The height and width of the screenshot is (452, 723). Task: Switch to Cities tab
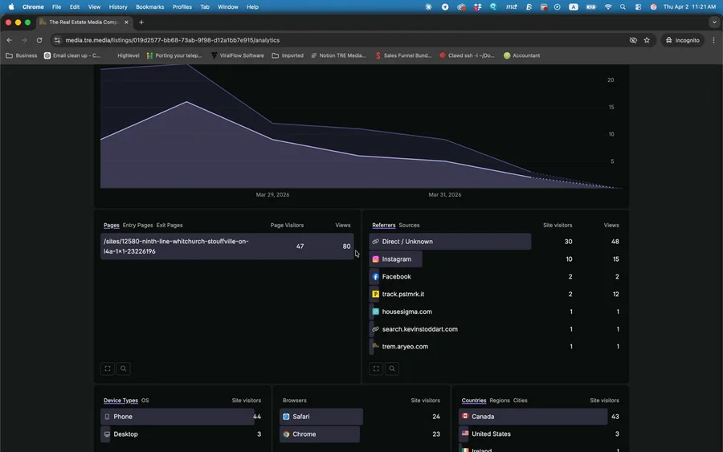(x=520, y=401)
